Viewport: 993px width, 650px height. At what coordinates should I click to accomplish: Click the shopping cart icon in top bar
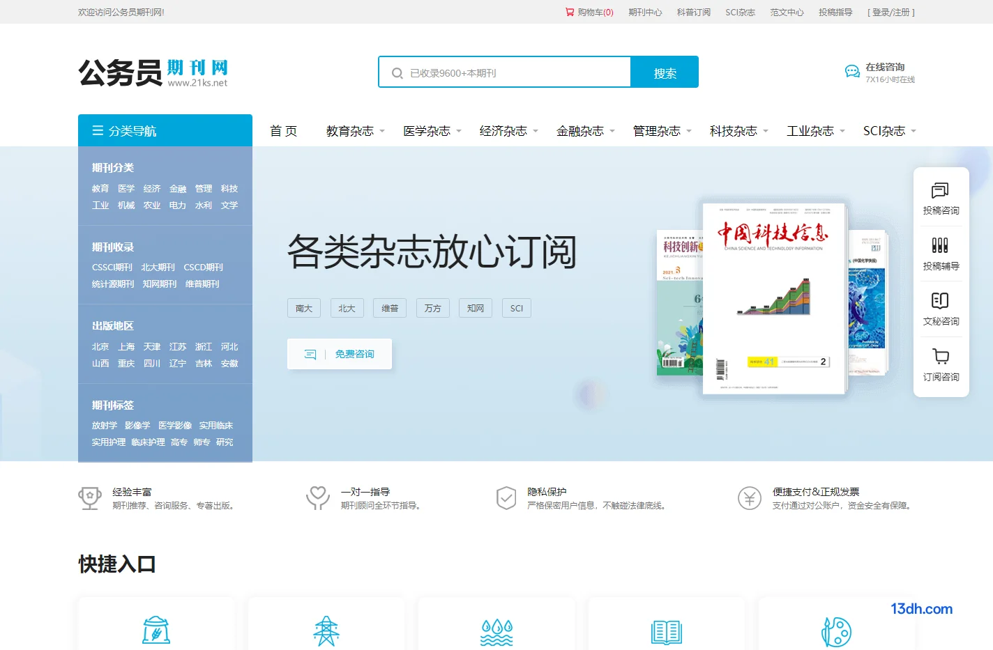[570, 12]
